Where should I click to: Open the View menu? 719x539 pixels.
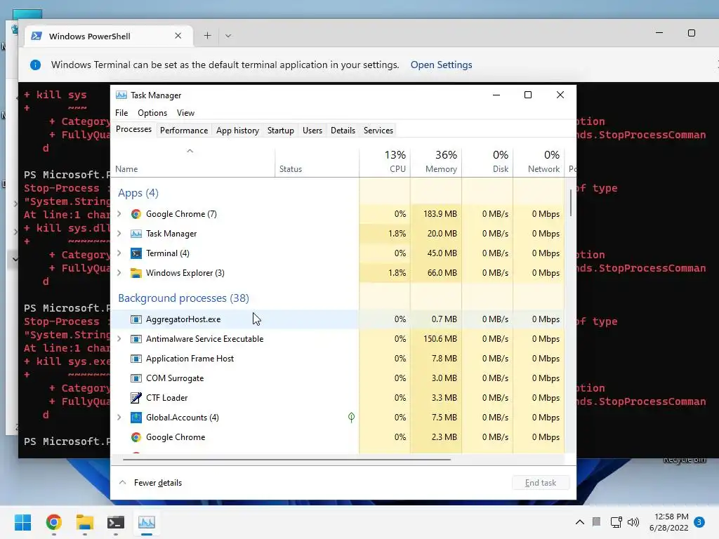click(185, 113)
